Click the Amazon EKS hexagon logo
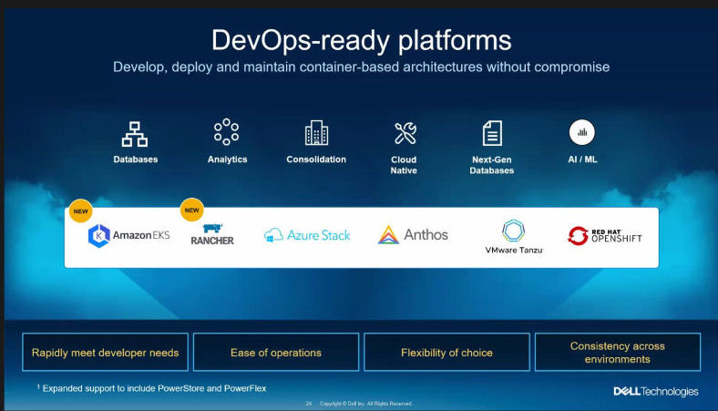The width and height of the screenshot is (718, 411). coord(99,235)
